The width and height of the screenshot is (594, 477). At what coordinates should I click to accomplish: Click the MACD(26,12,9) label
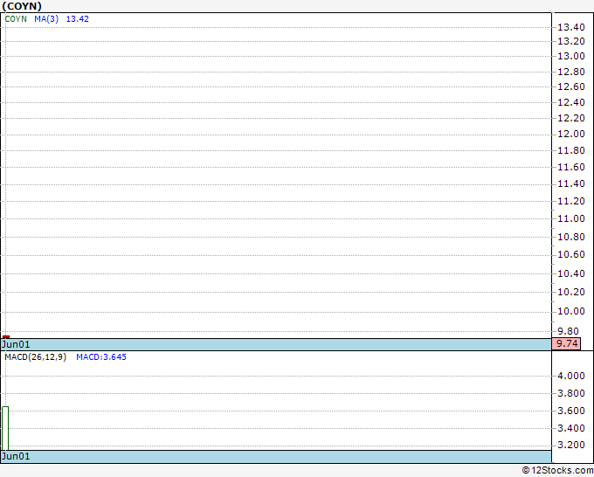coord(35,357)
